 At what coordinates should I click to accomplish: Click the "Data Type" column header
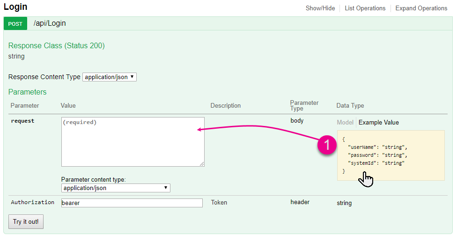click(350, 105)
